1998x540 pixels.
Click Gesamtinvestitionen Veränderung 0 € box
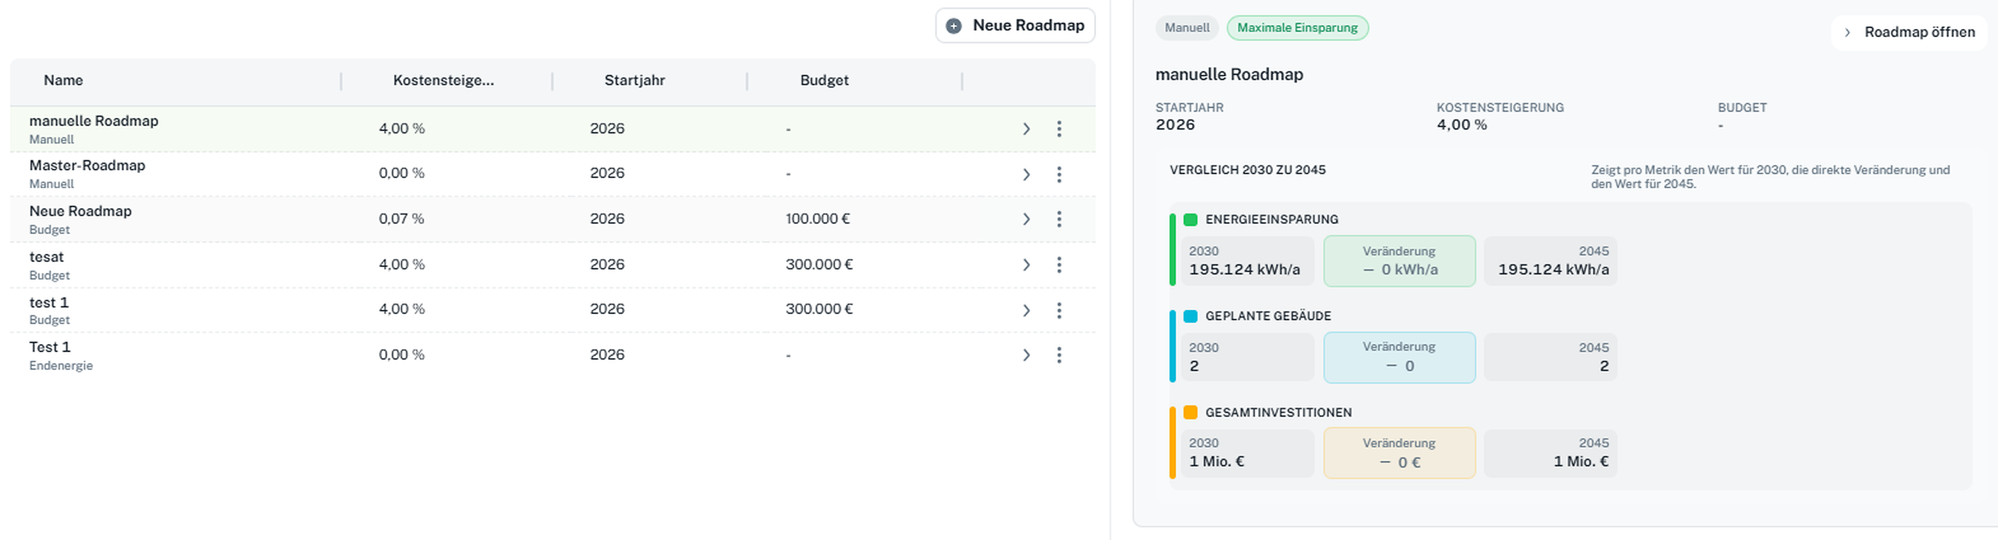pyautogui.click(x=1399, y=453)
